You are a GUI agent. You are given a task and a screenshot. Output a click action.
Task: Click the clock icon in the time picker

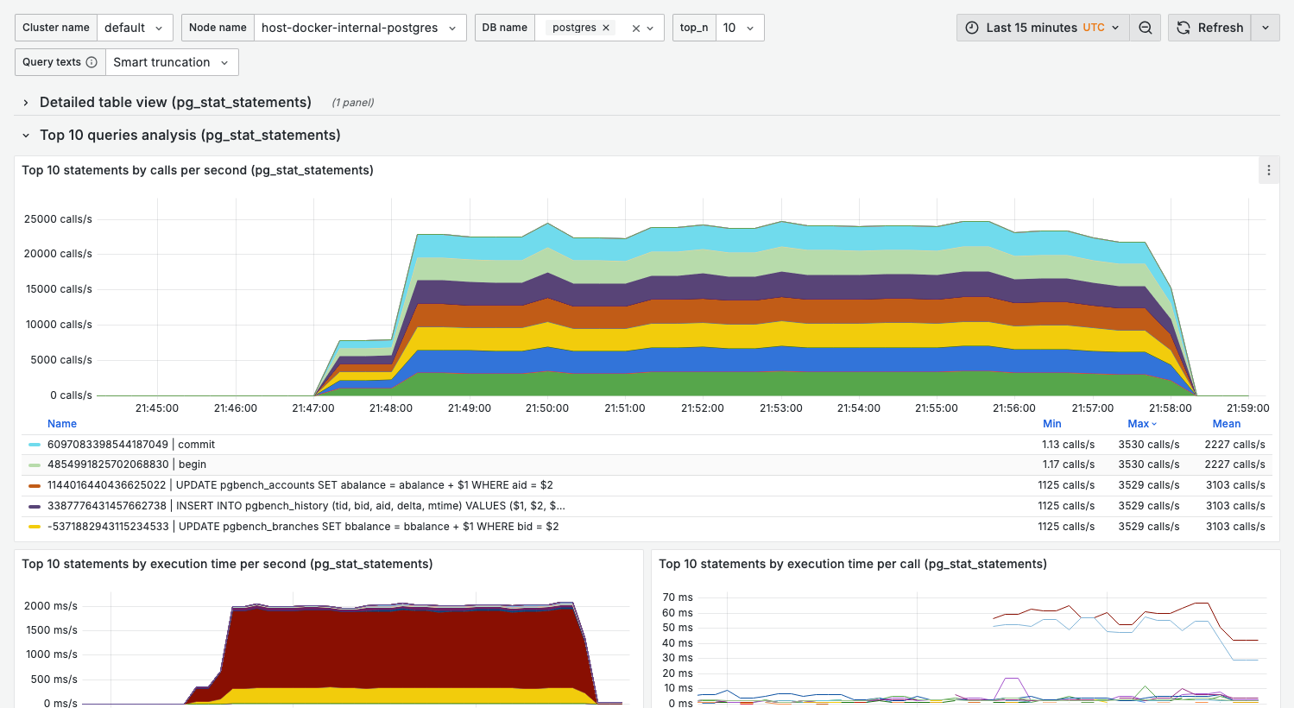970,27
